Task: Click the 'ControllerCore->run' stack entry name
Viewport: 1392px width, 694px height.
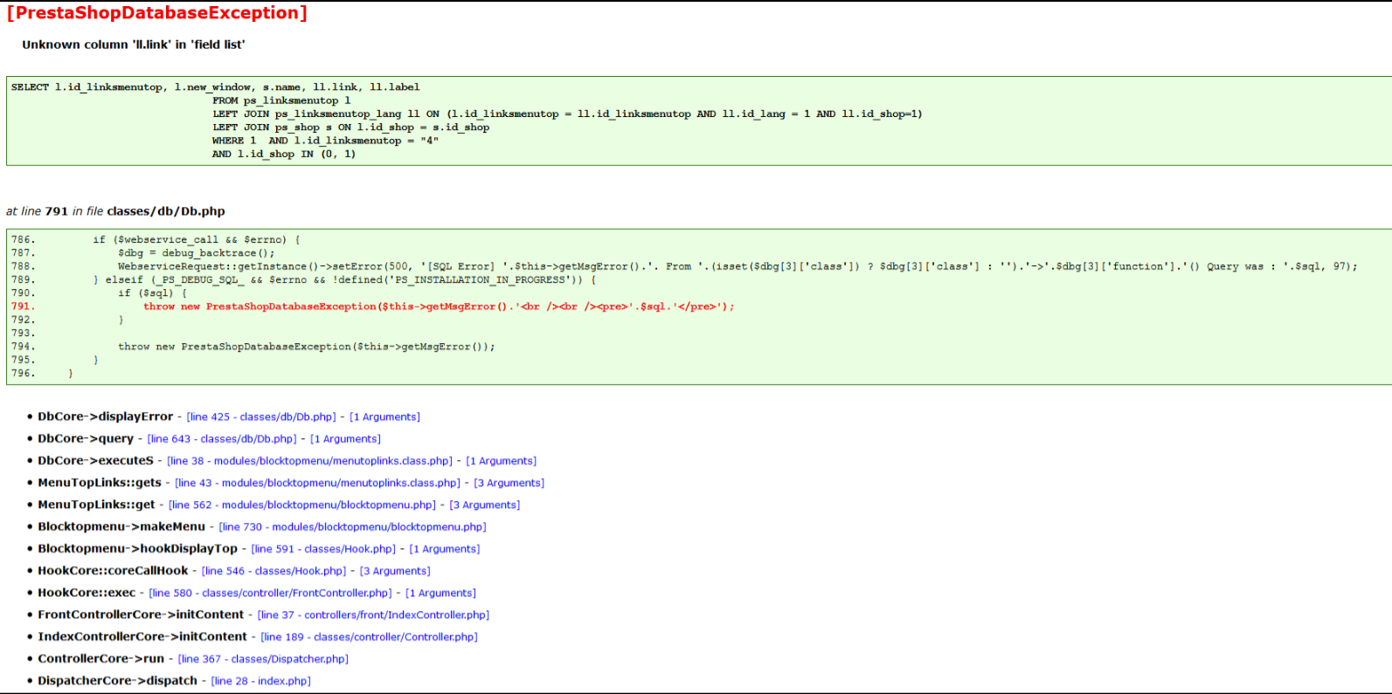Action: coord(100,658)
